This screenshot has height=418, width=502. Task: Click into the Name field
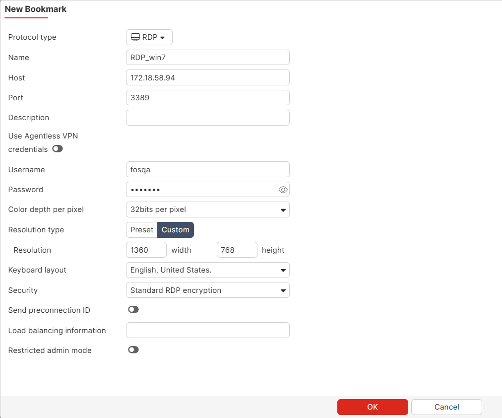pos(207,57)
